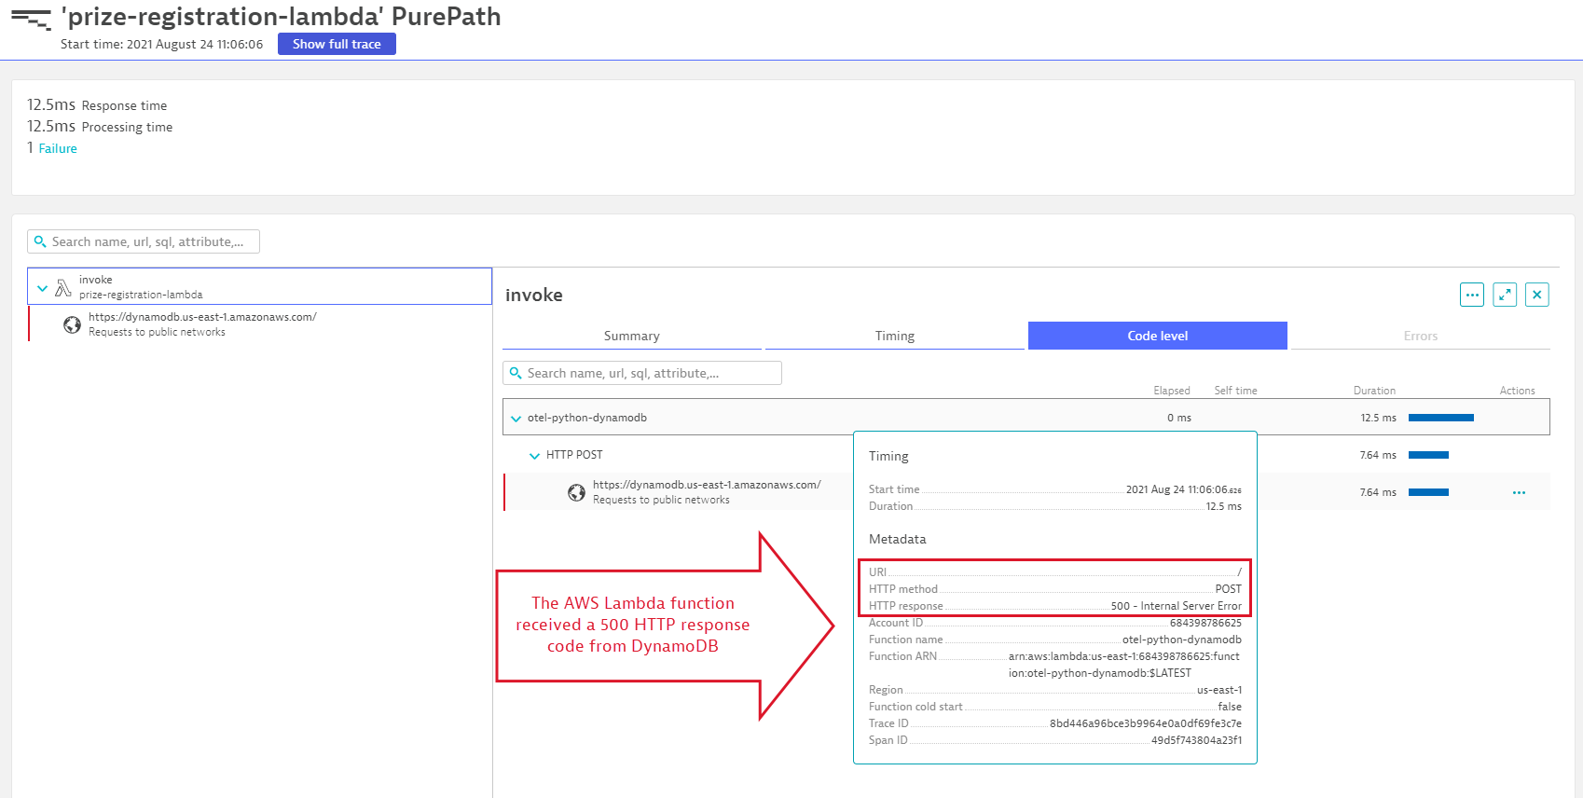Click the tooltip Start time value

pyautogui.click(x=1184, y=489)
